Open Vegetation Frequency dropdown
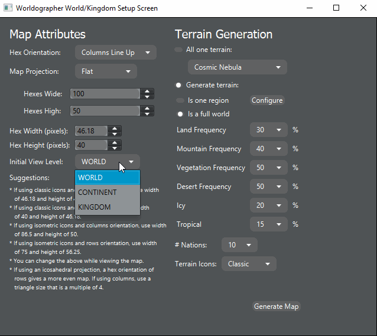 coord(269,168)
